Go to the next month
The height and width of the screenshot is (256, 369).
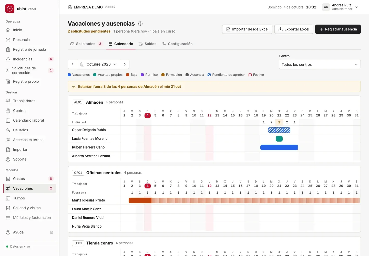tap(125, 64)
